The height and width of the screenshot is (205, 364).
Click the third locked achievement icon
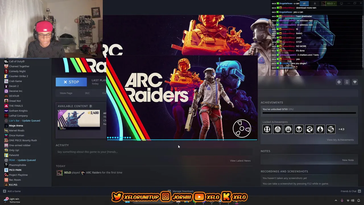coord(288,129)
